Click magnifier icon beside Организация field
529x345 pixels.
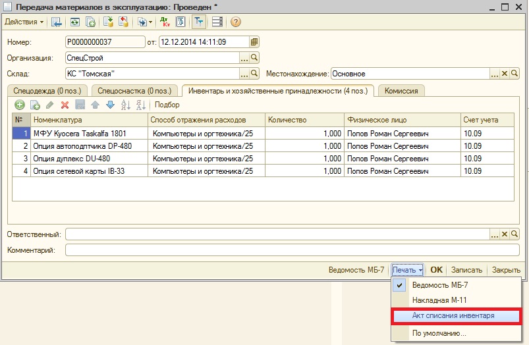coord(254,57)
